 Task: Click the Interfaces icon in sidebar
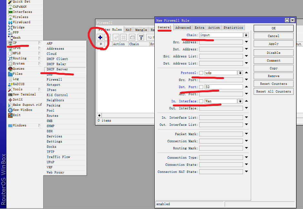coord(10,12)
